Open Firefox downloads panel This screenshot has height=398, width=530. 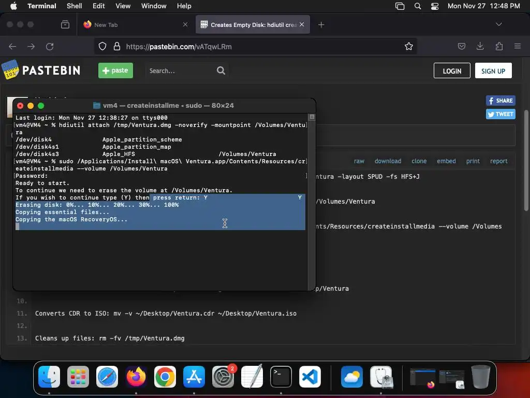(480, 46)
